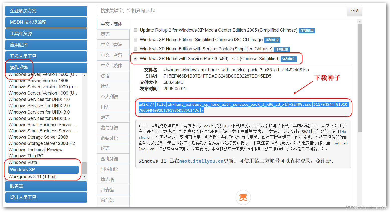
Task: Click 详细信息 badge for XP Home Service Pack 3
Action: click(x=289, y=59)
